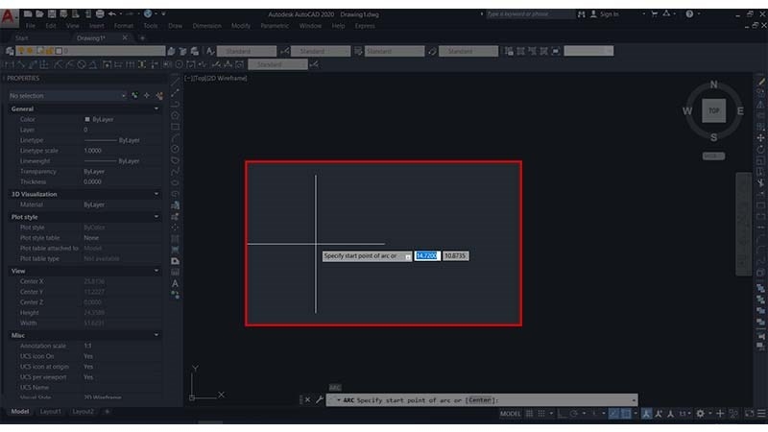Click the Sign In button

[605, 14]
